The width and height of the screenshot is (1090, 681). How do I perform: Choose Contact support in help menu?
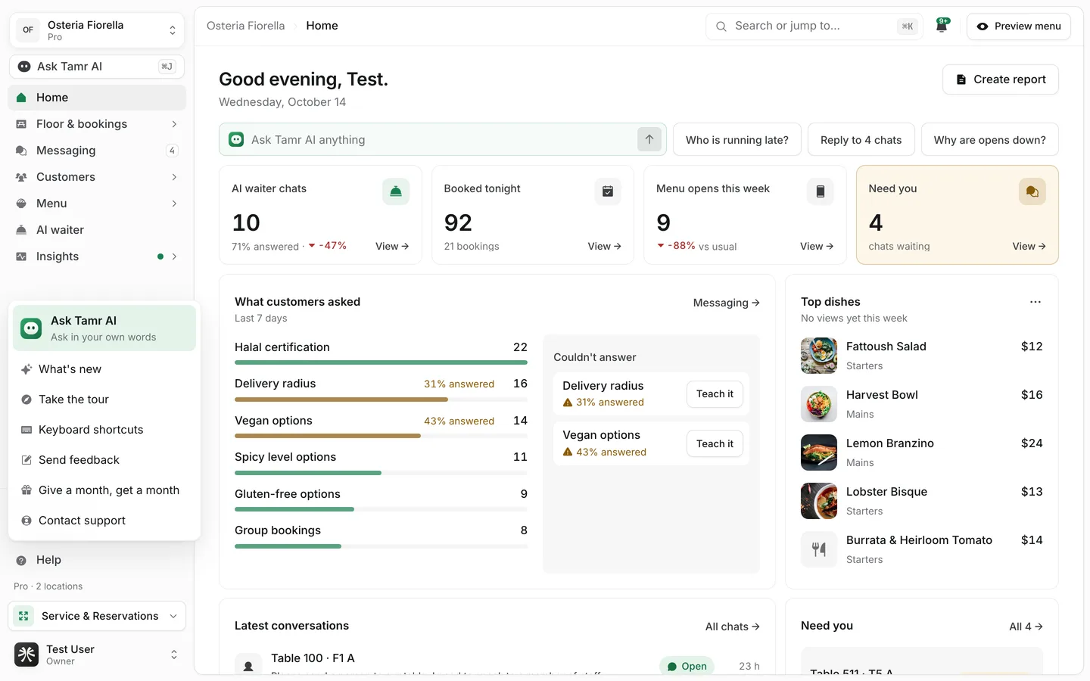coord(104,521)
